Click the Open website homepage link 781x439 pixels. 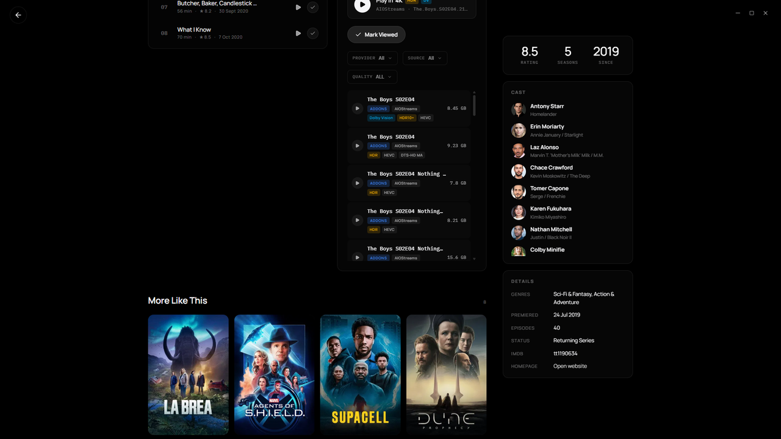click(x=570, y=366)
